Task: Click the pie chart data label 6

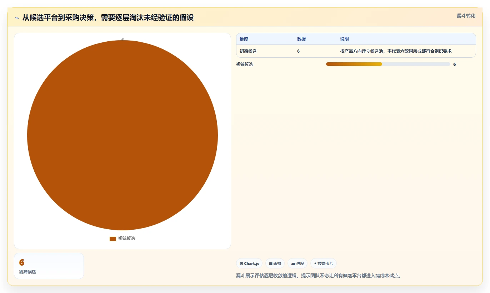Action: point(122,40)
